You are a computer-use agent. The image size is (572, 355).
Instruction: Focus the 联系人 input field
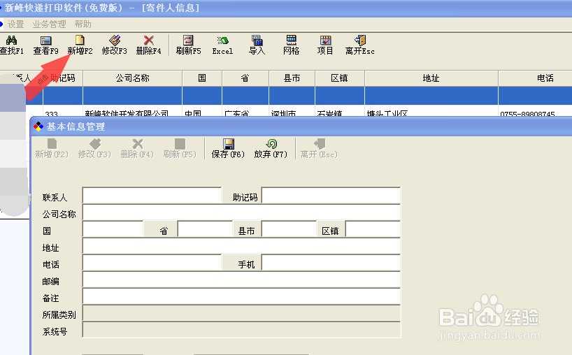pos(152,196)
